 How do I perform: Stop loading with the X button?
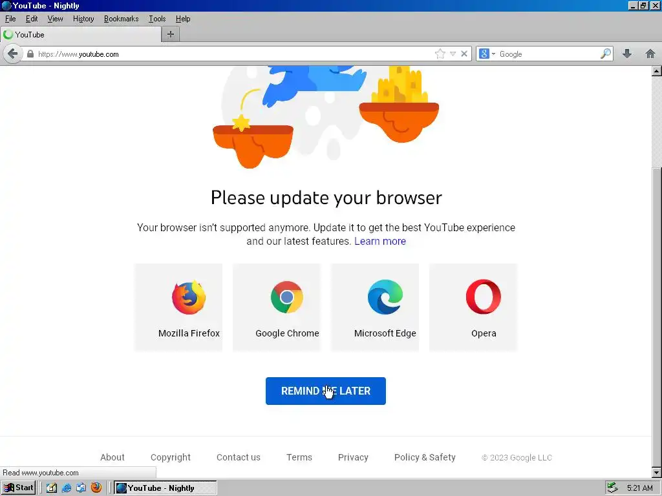pyautogui.click(x=464, y=54)
